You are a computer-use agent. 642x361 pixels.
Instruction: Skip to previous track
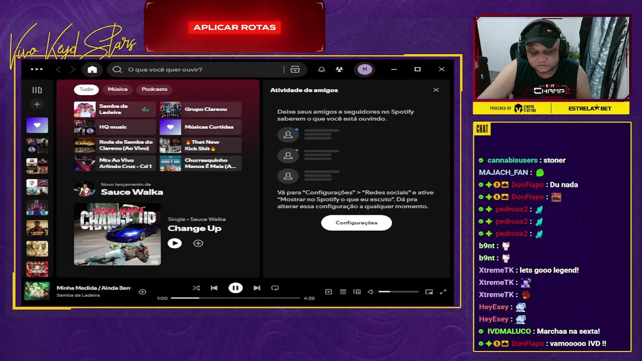(x=214, y=288)
